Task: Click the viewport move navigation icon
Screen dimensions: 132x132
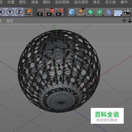Action: [124, 21]
